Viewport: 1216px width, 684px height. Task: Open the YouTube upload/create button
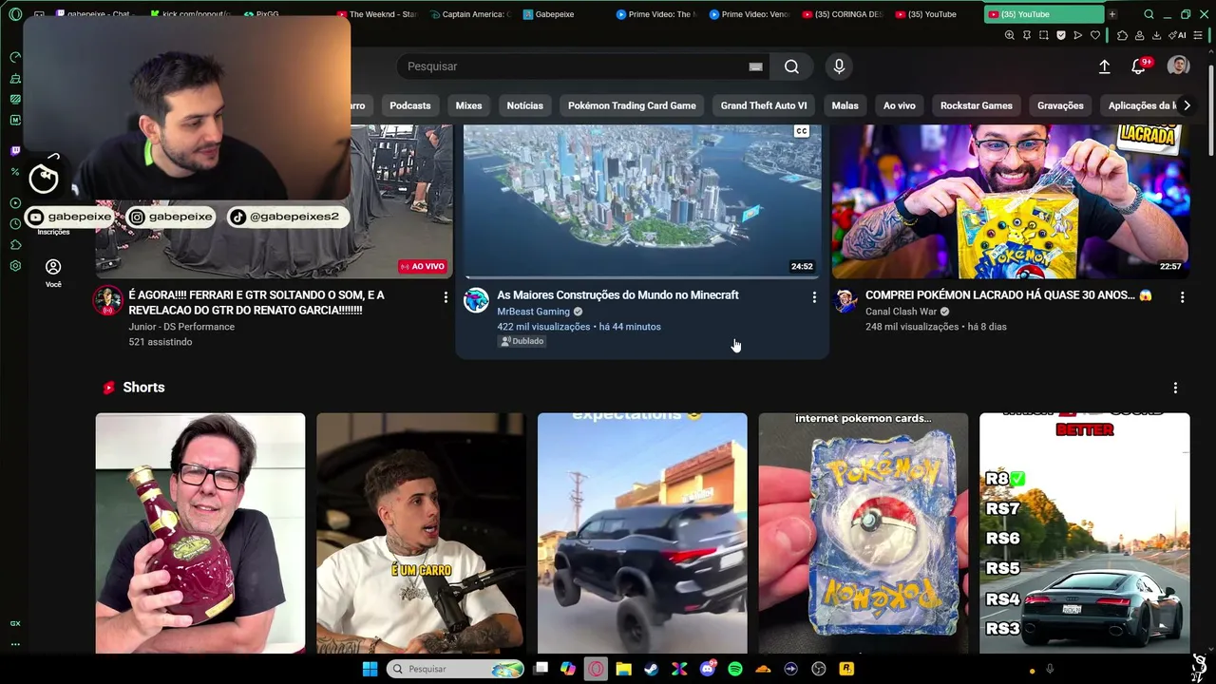[x=1104, y=66]
